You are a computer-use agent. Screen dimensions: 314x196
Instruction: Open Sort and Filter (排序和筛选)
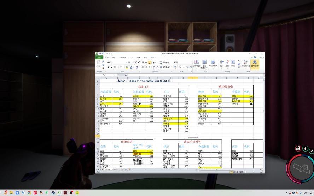click(246, 64)
